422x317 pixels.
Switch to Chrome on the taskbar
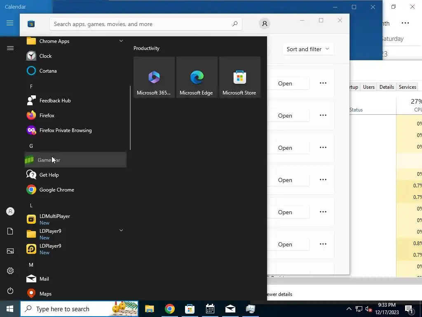169,309
